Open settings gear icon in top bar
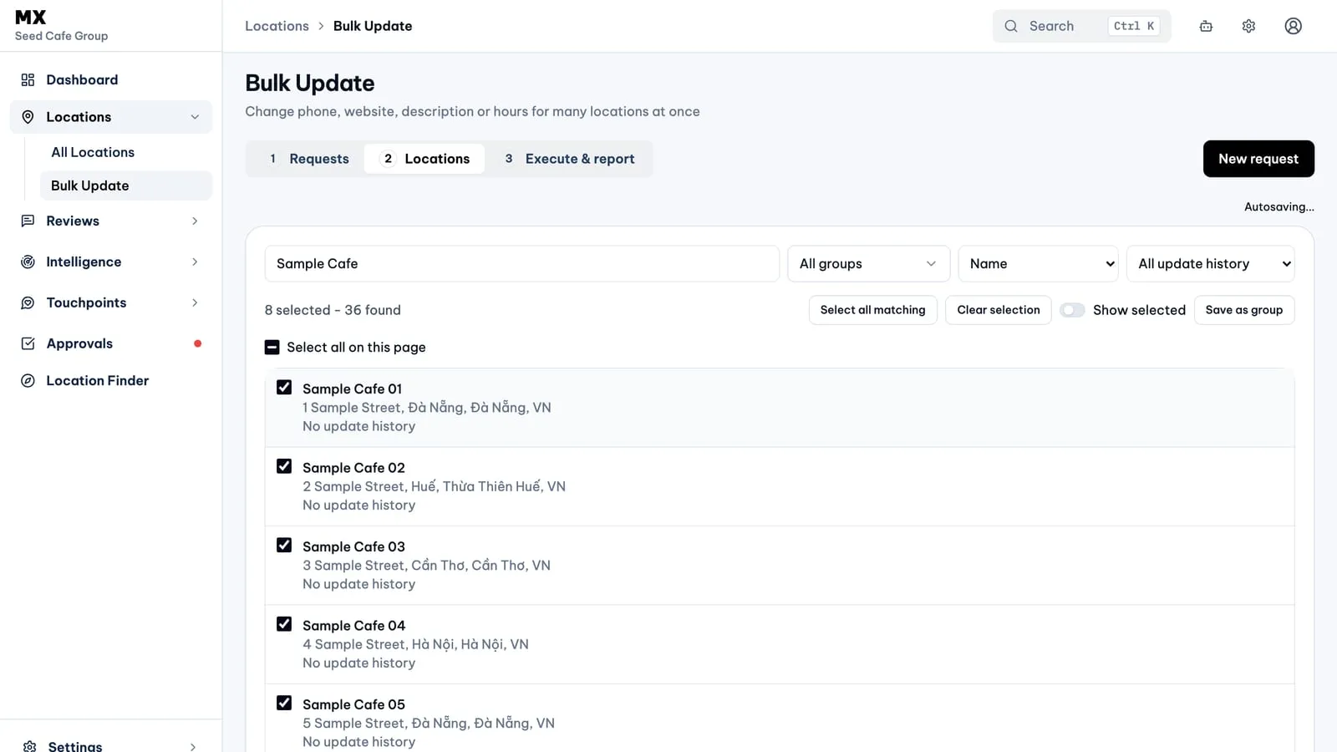The width and height of the screenshot is (1337, 752). click(x=1248, y=26)
